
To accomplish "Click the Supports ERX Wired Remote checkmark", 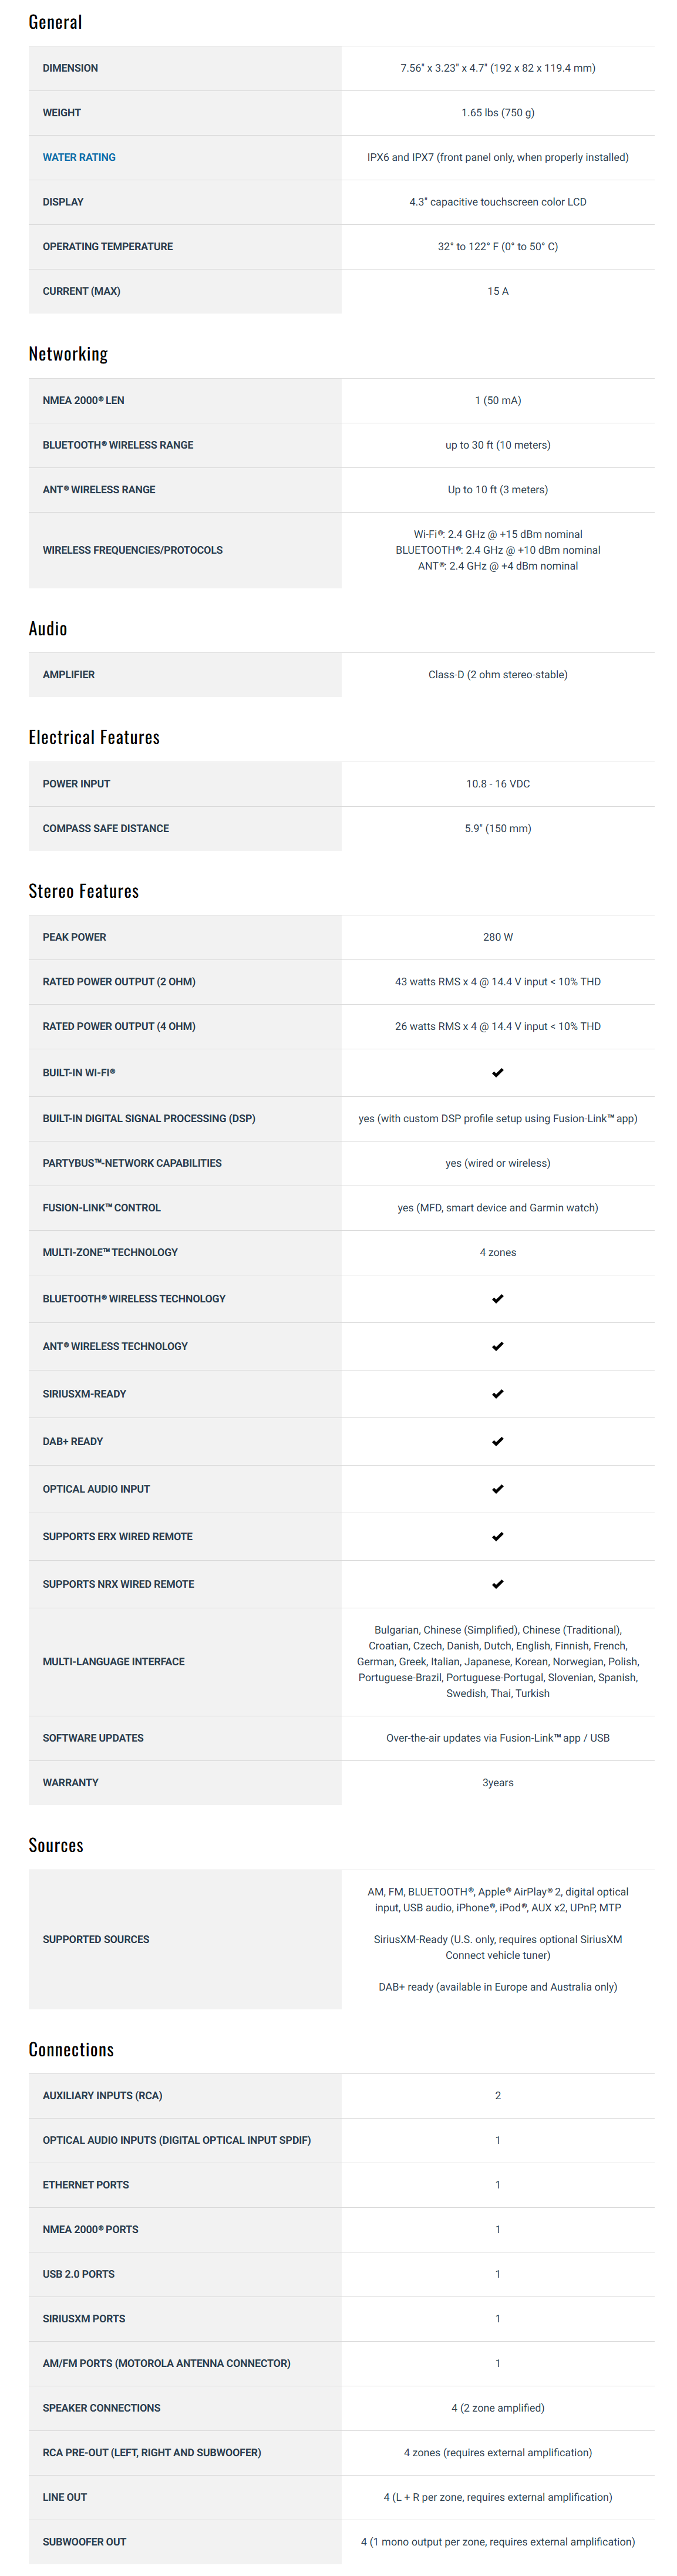I will [497, 1536].
